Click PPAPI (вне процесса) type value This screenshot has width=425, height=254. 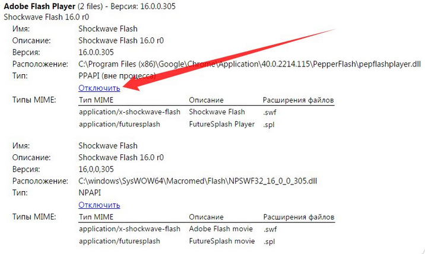(x=117, y=75)
